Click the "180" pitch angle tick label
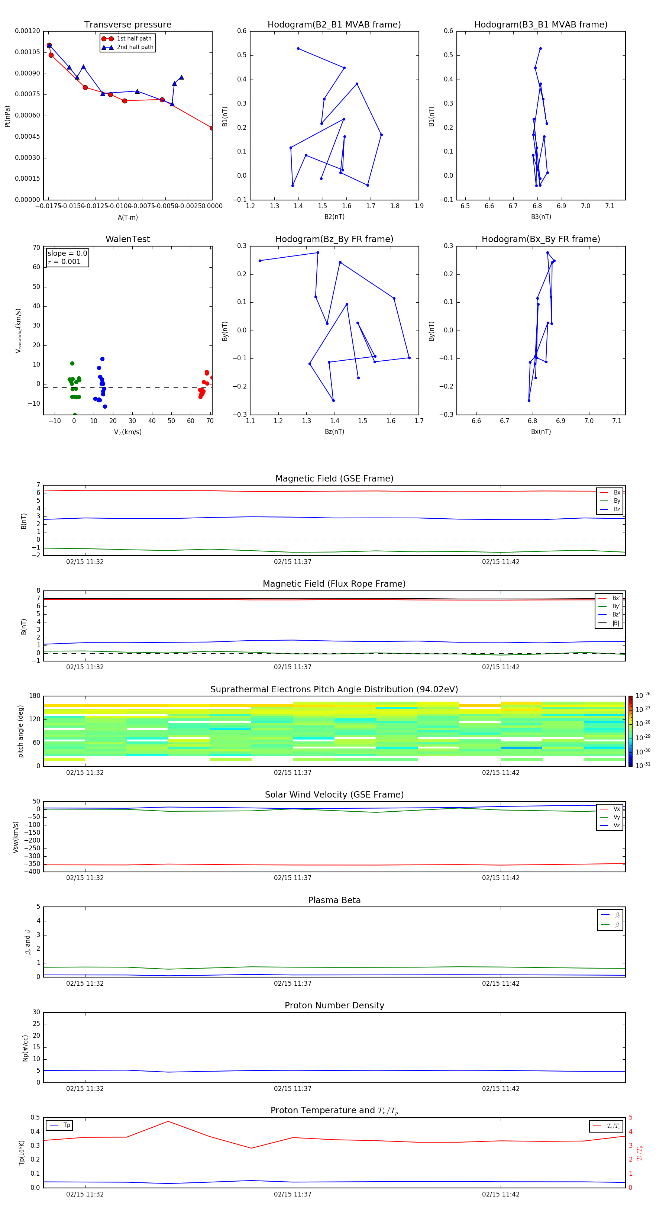The height and width of the screenshot is (1227, 669). (35, 696)
